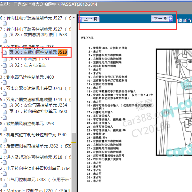The image size is (192, 192).
Task: Click the connector location diagram image
Action: coord(174,102)
